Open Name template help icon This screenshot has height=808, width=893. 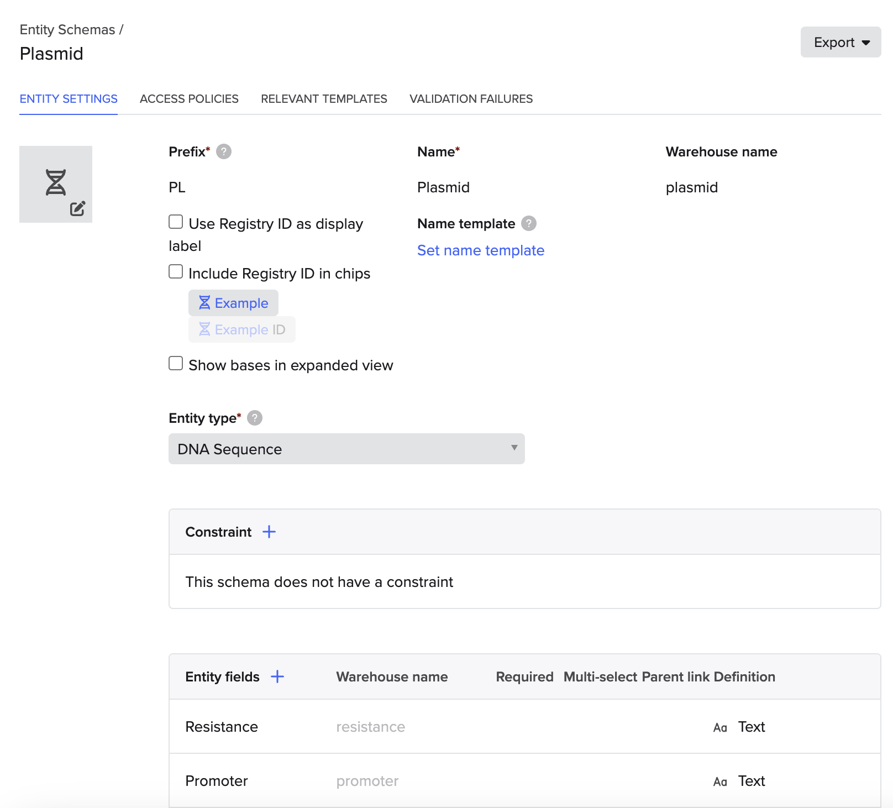coord(529,223)
